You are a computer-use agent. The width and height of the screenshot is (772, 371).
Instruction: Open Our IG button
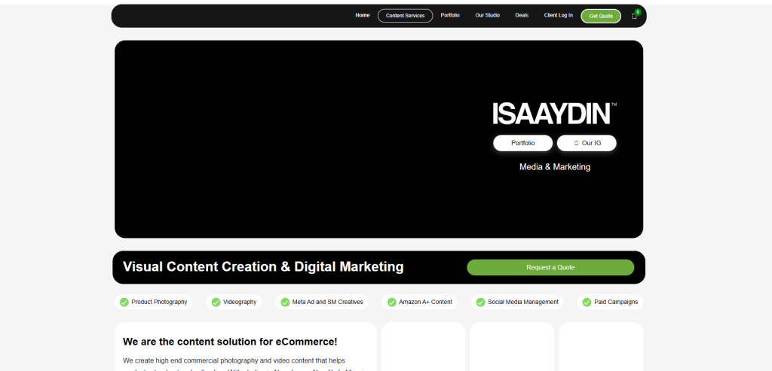point(587,143)
